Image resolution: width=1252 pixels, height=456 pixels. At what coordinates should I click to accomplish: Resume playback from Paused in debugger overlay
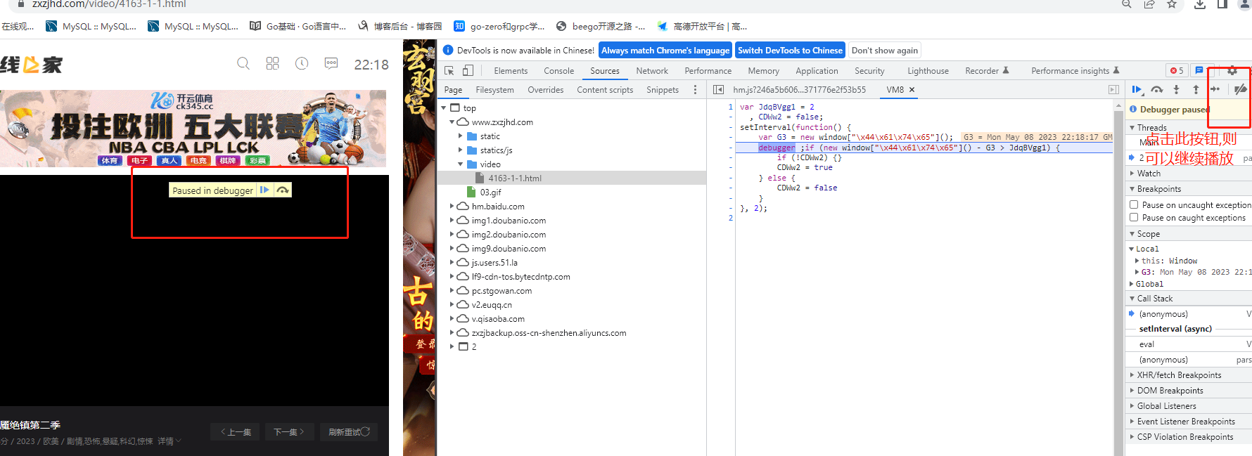pos(264,190)
